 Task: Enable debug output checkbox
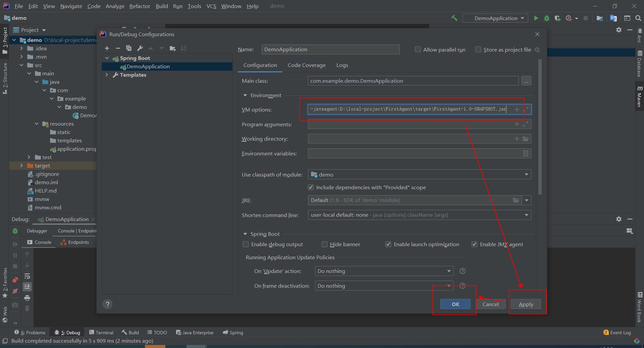(246, 244)
